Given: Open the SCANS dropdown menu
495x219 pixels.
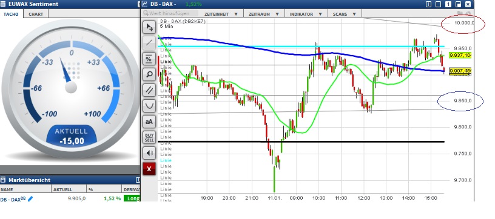Looking at the screenshot, I should point(345,14).
